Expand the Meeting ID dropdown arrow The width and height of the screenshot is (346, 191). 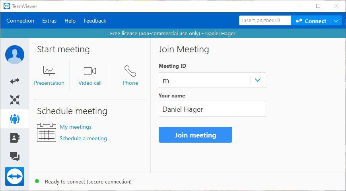(258, 80)
